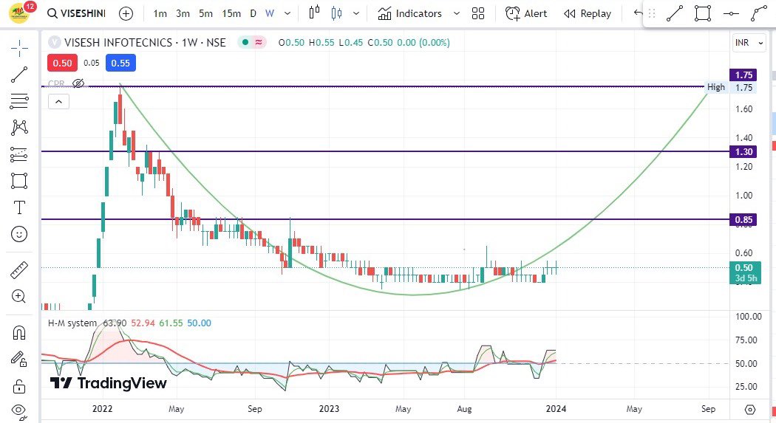Expand the favorite indicators dropdown arrow

click(456, 13)
